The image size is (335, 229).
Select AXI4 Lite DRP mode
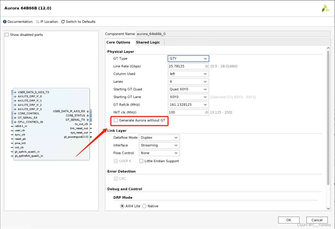[122, 206]
